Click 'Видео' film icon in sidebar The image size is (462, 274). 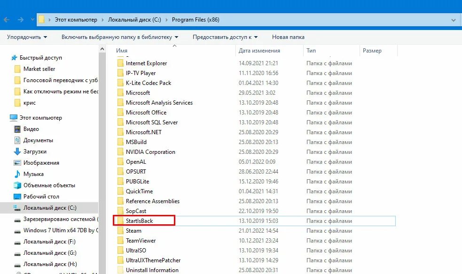[17, 129]
